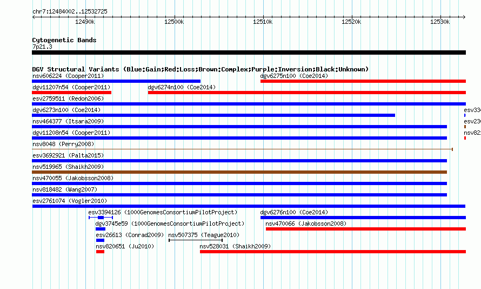Open variant label esv26613 (Conrad2009)
This screenshot has height=289, width=481.
point(130,235)
